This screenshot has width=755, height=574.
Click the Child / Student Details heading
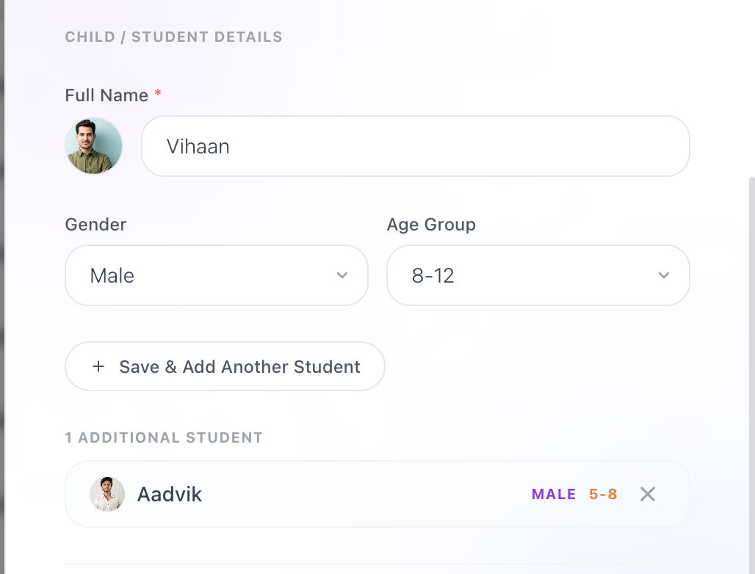(x=174, y=37)
